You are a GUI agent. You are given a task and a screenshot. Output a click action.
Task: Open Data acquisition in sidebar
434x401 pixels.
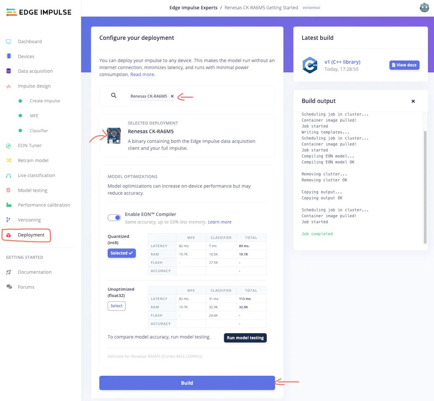coord(36,71)
